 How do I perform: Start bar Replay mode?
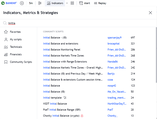[100, 3]
